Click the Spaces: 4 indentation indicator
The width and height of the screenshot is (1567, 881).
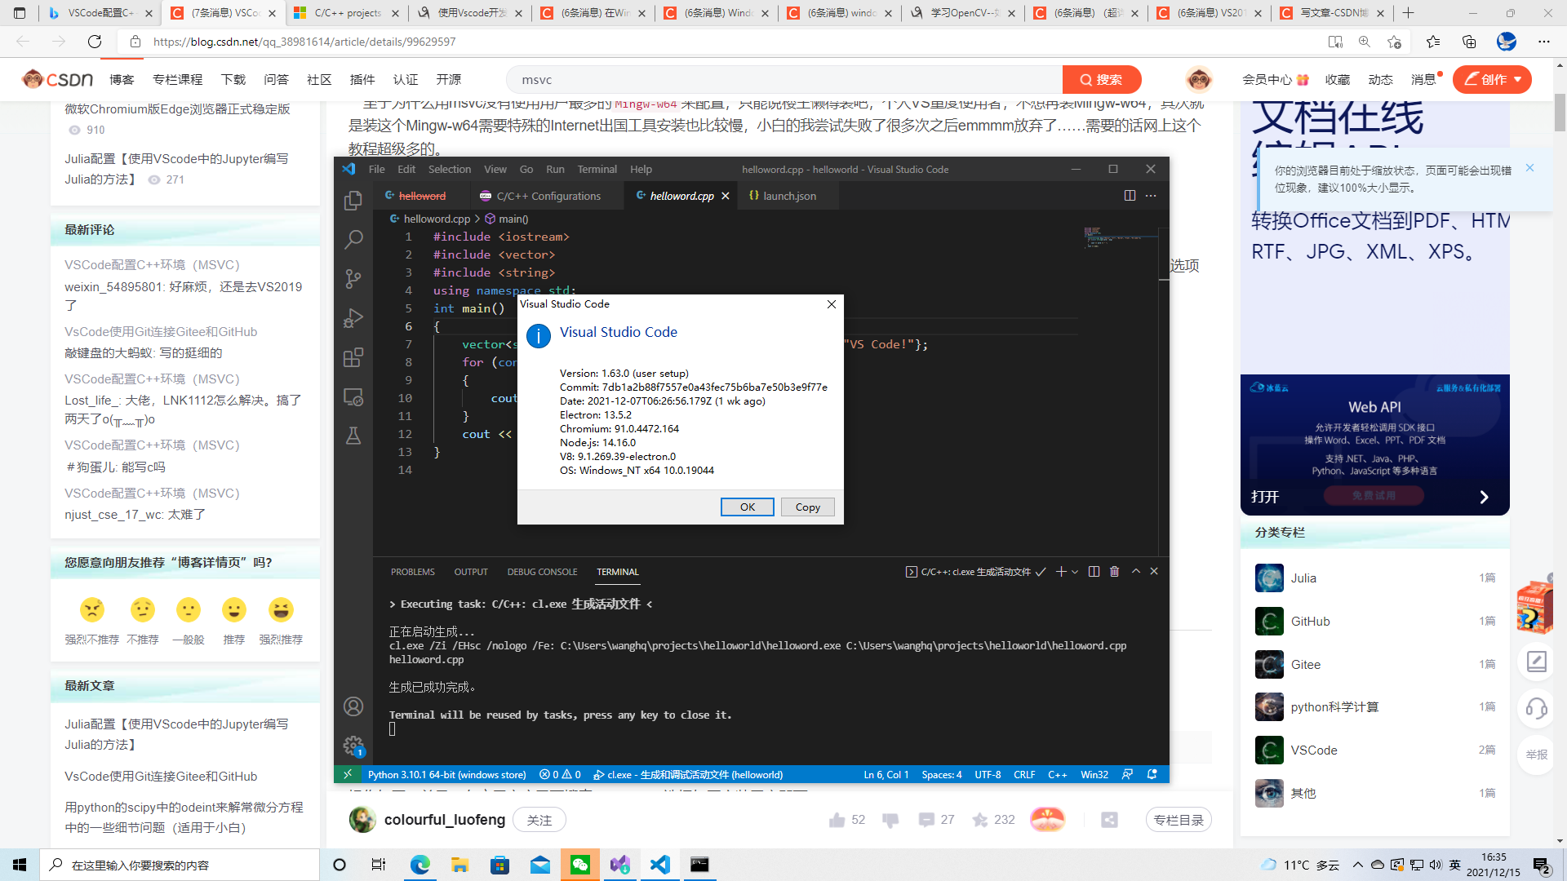942,774
